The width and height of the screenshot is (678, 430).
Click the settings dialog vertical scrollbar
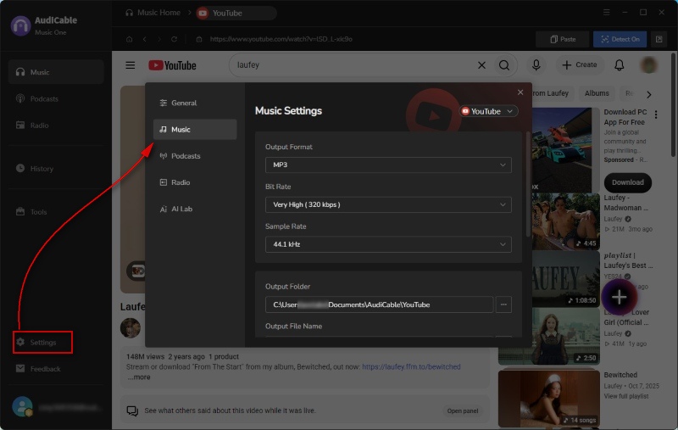(528, 184)
